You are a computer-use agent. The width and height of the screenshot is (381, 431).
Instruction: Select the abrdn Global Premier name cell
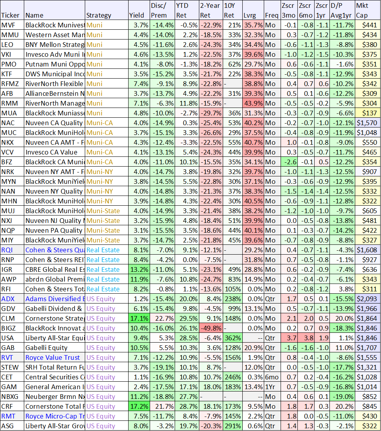[x=54, y=279]
